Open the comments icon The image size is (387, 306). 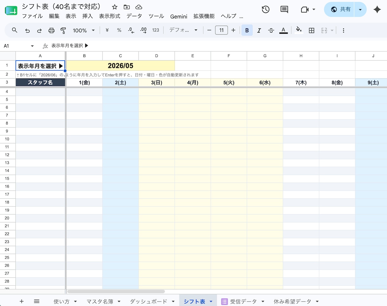click(x=284, y=10)
